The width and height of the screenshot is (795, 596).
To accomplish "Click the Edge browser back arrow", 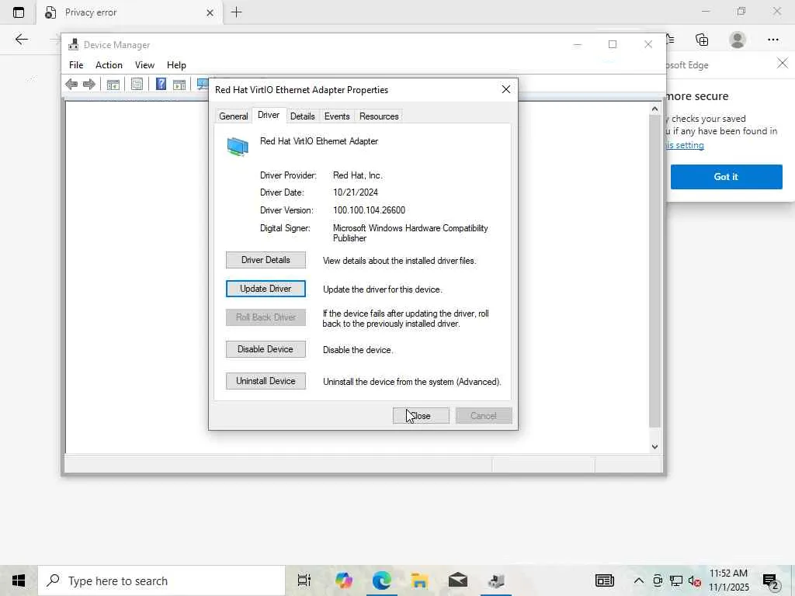I will click(21, 40).
